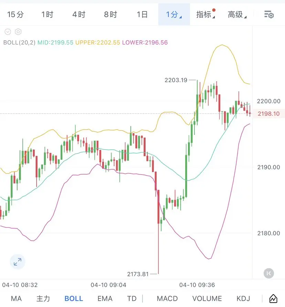Select the BOLL indicator tab
This screenshot has height=307, width=285.
tap(74, 299)
